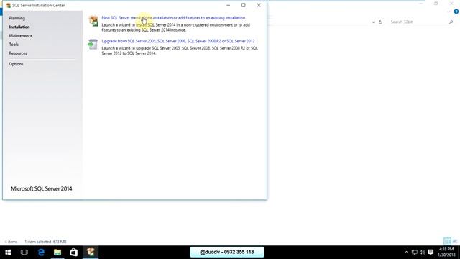460x259 pixels.
Task: Open Action Center notifications icon
Action: pos(431,253)
